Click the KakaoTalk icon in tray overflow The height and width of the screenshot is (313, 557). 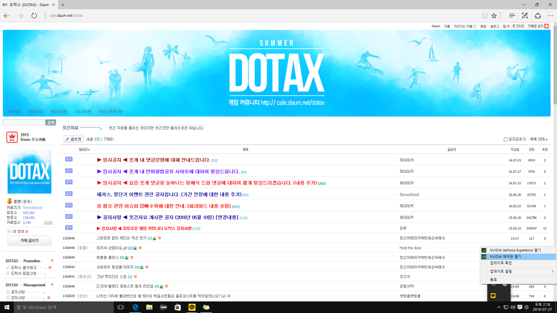493,296
